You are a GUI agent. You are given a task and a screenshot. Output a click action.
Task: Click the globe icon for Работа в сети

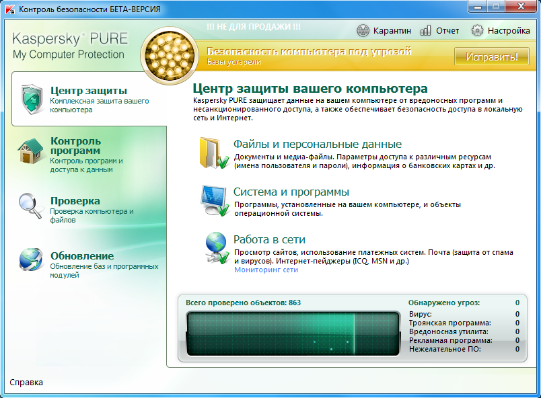tap(217, 248)
